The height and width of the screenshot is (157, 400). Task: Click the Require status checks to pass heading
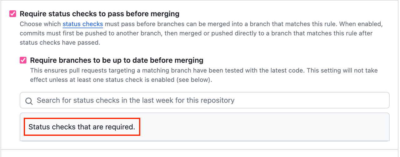(x=99, y=14)
